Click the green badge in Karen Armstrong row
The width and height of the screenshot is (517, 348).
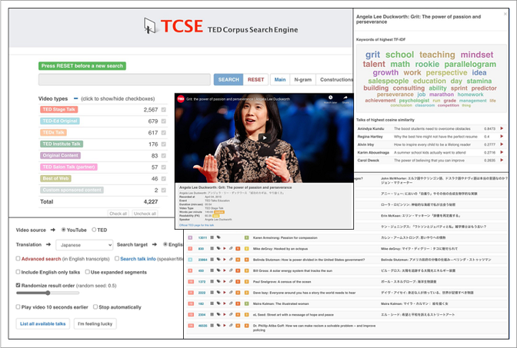[246, 237]
